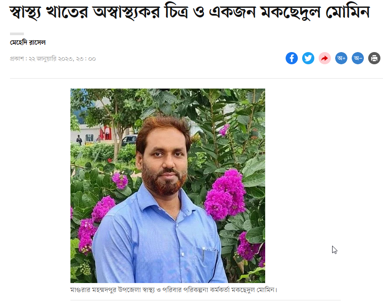Click the gray accent bar above the author

click(x=17, y=34)
